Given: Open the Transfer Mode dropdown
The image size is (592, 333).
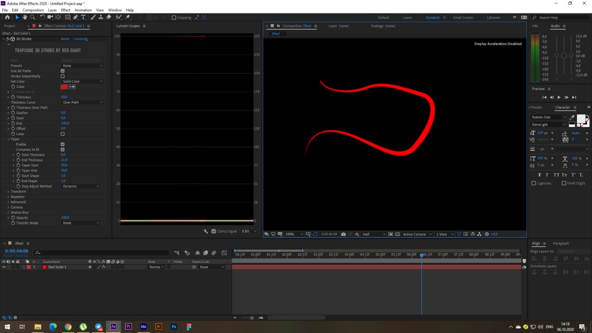Looking at the screenshot, I should click(x=81, y=223).
